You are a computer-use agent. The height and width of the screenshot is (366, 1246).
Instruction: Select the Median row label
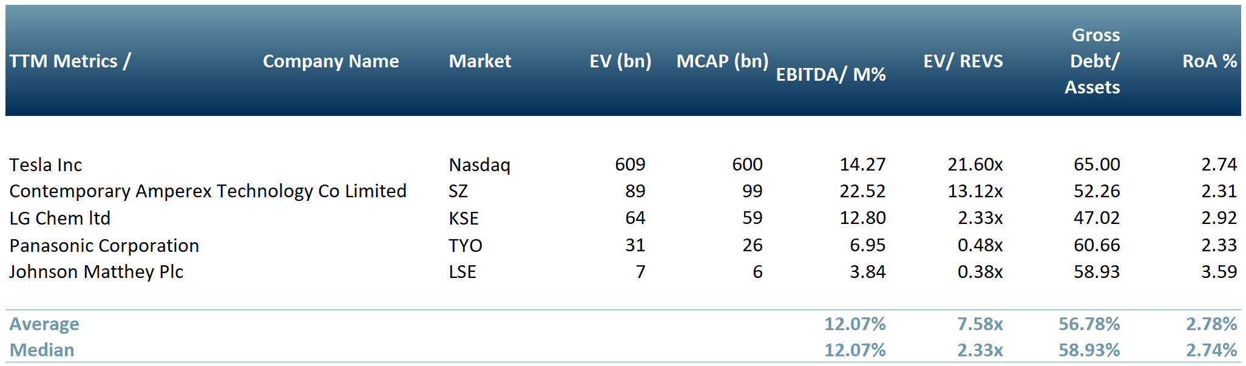point(42,350)
